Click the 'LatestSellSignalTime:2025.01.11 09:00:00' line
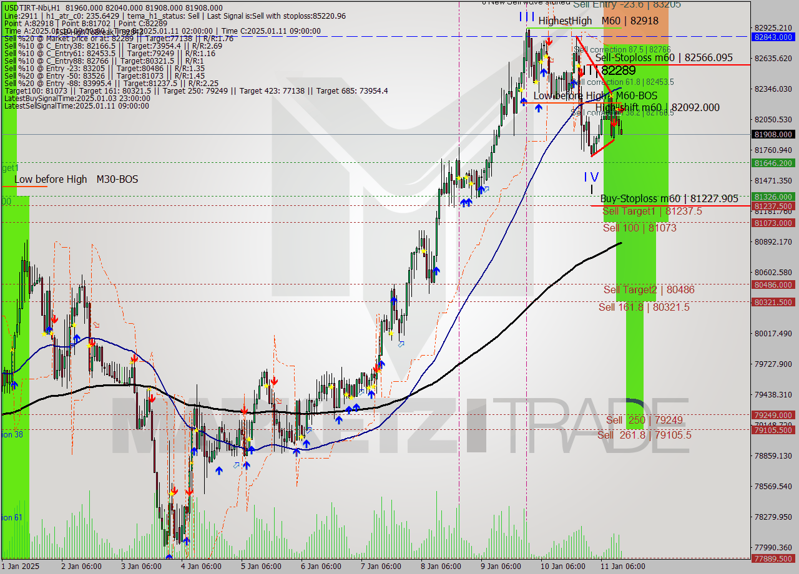 [76, 105]
